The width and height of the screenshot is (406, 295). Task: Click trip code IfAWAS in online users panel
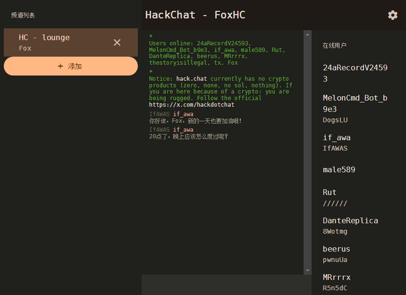(x=335, y=148)
